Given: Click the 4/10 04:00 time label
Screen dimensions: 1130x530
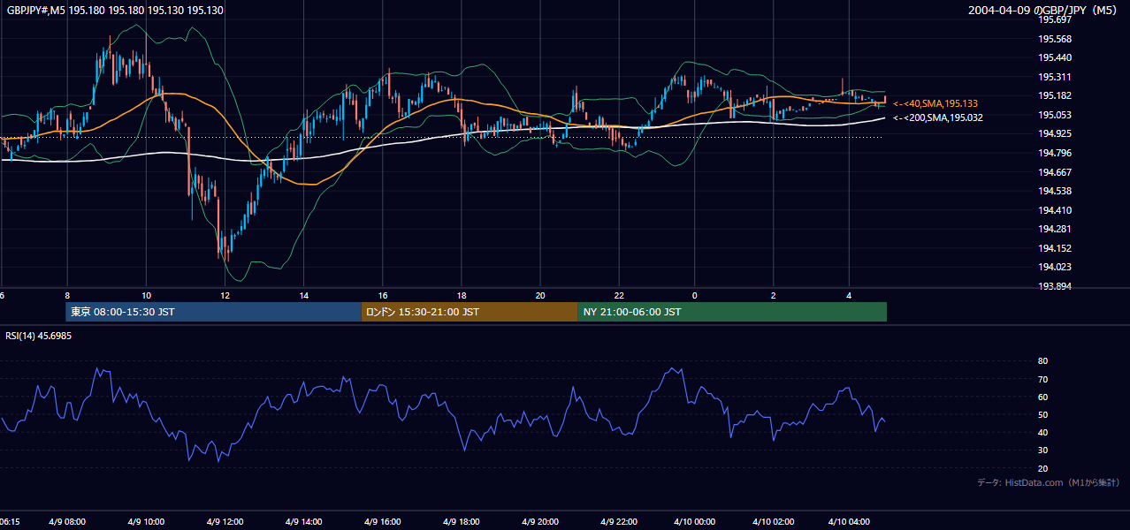Looking at the screenshot, I should (x=848, y=521).
